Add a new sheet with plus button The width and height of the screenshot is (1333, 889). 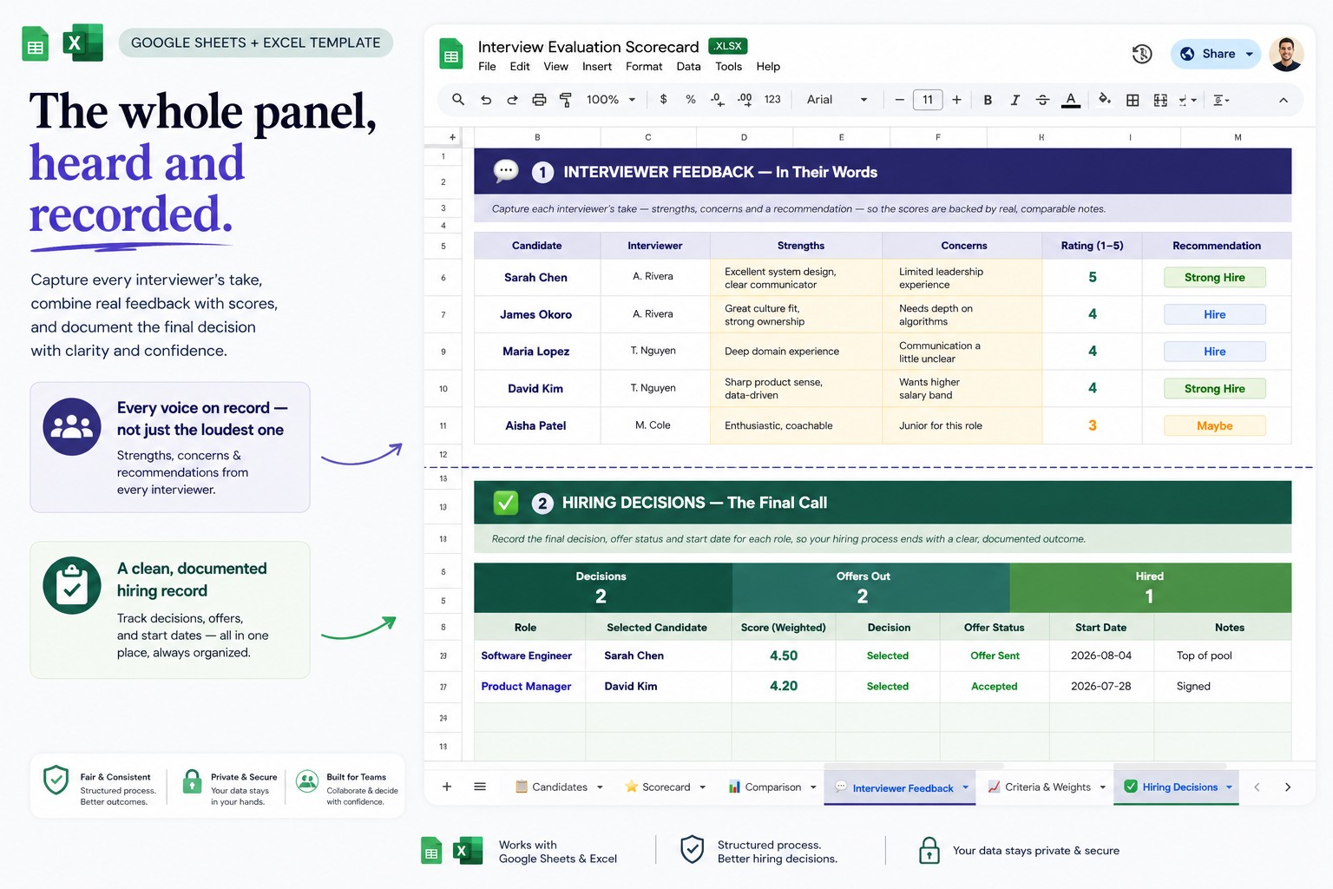tap(447, 787)
